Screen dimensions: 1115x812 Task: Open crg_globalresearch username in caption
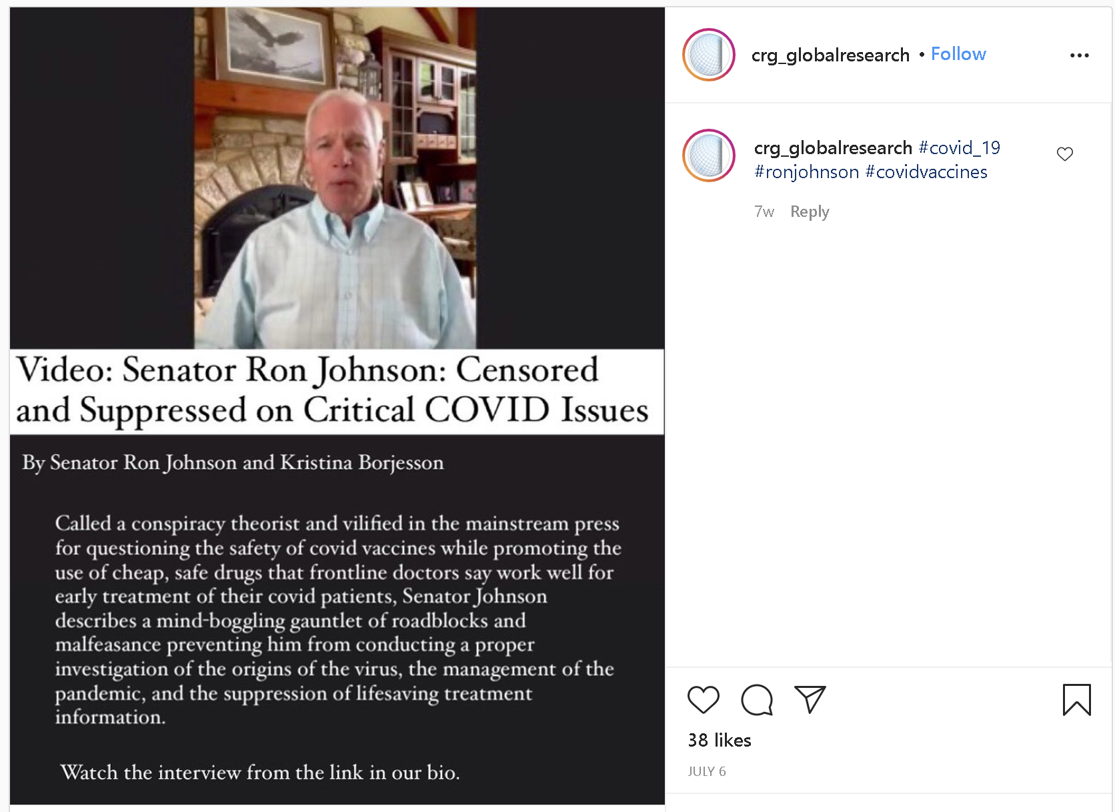point(833,147)
